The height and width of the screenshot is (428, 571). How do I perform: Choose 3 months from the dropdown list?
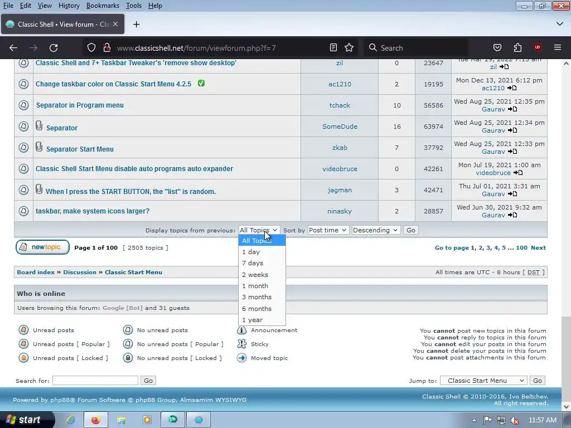[x=262, y=298]
